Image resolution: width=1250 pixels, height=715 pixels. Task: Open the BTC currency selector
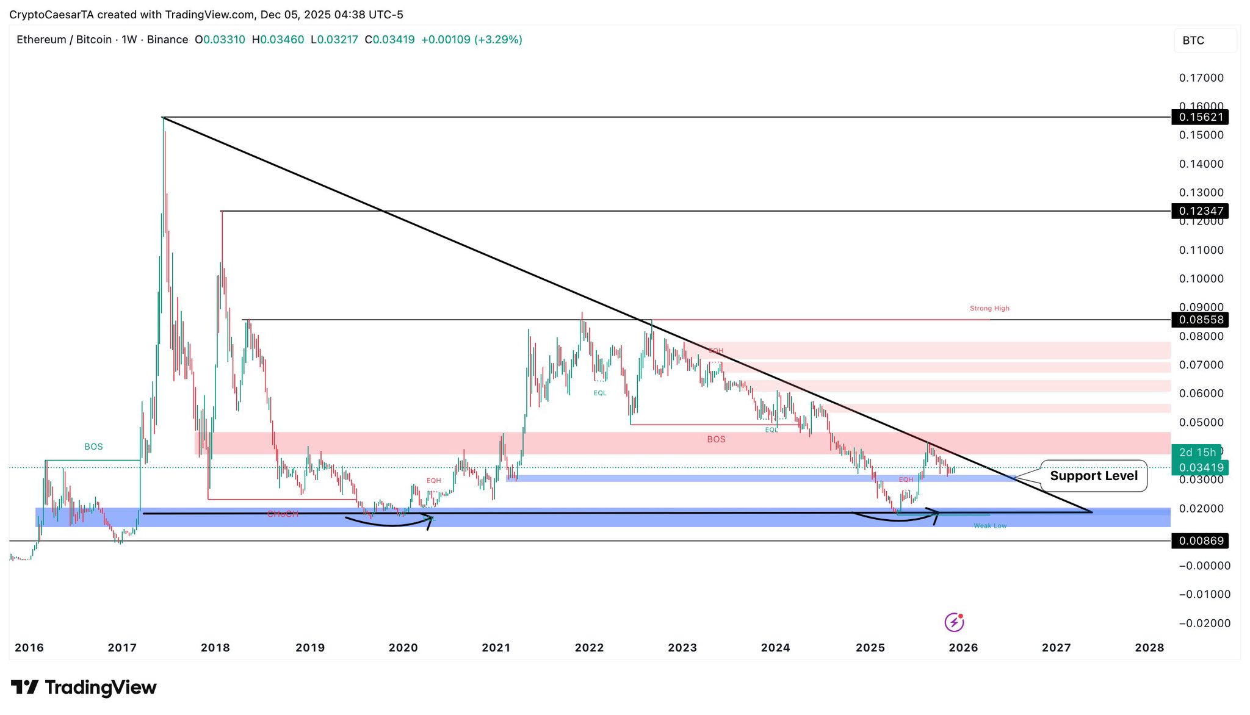coord(1204,40)
